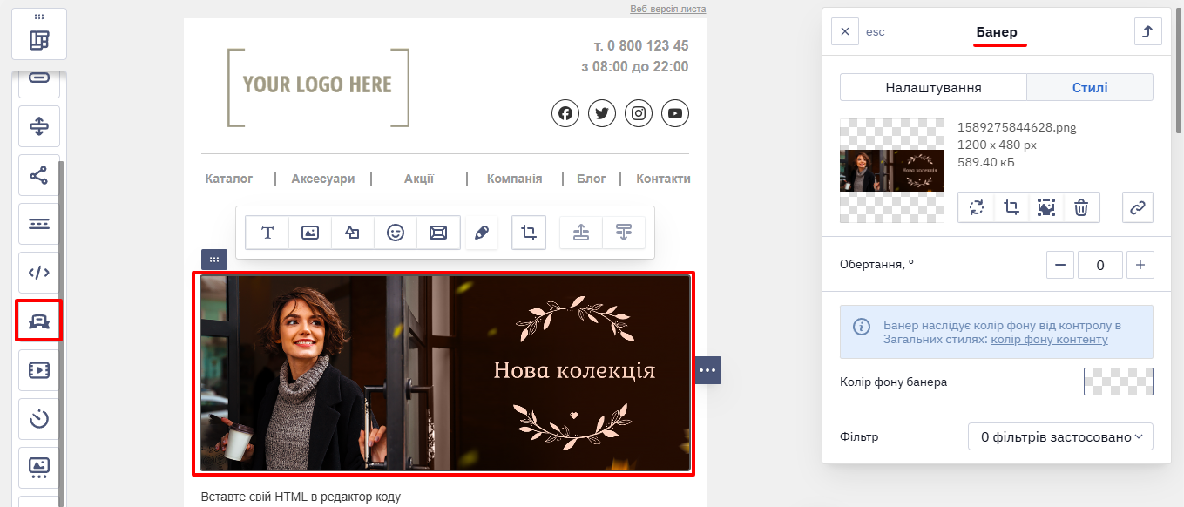Screen dimensions: 1184x507
Task: Select the HTML code block icon
Action: pyautogui.click(x=39, y=273)
